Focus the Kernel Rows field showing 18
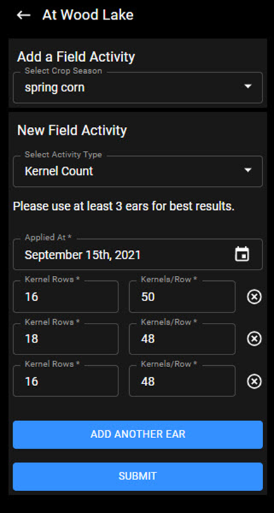 tap(66, 339)
